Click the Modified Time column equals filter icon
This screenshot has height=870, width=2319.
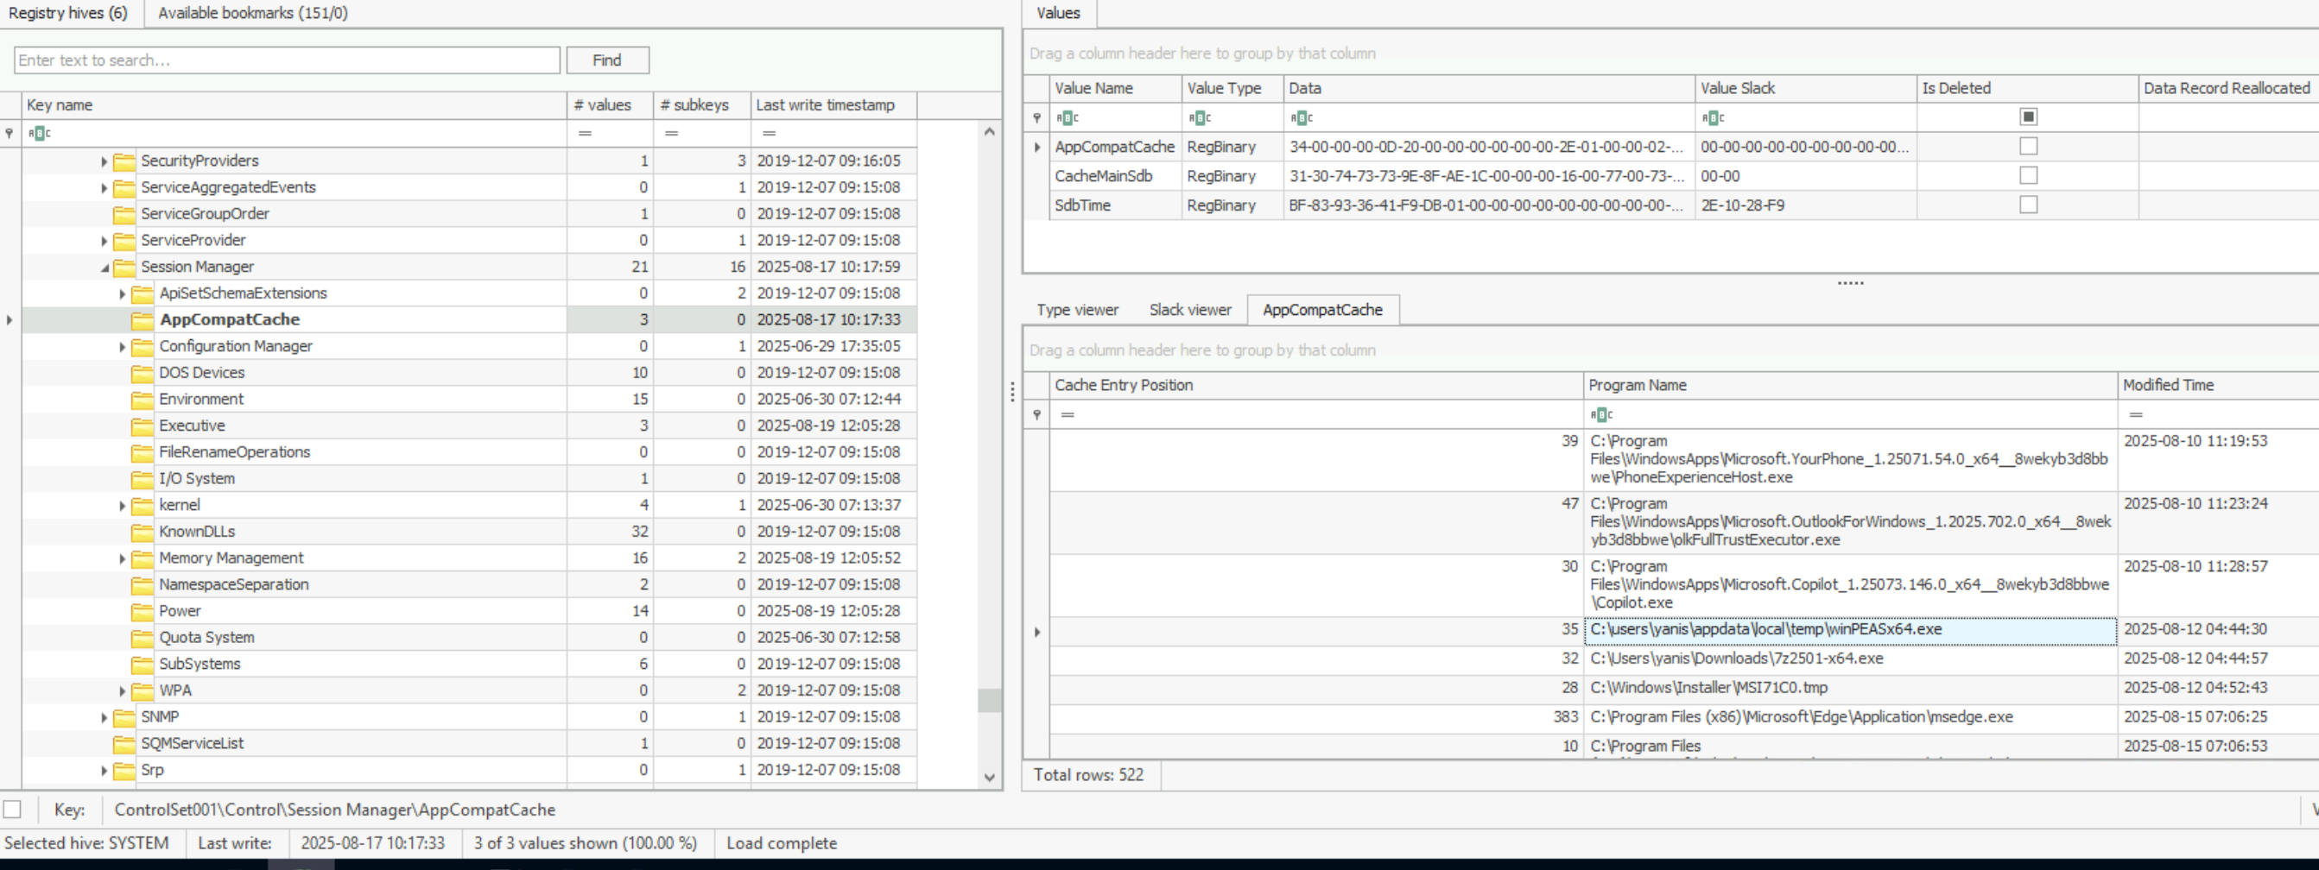point(2136,415)
